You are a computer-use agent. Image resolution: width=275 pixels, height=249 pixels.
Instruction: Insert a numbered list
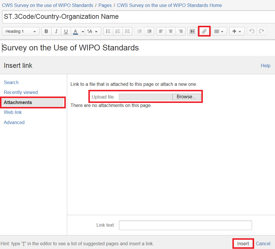118,31
